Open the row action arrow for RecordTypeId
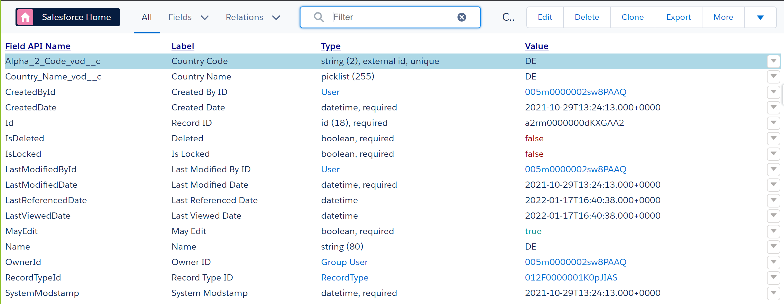The width and height of the screenshot is (784, 304). (773, 277)
